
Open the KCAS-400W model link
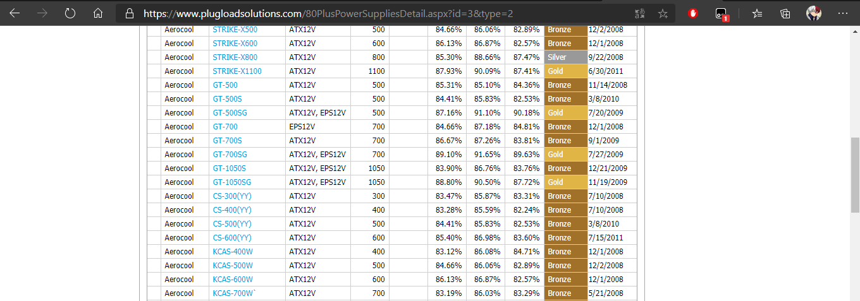point(233,252)
